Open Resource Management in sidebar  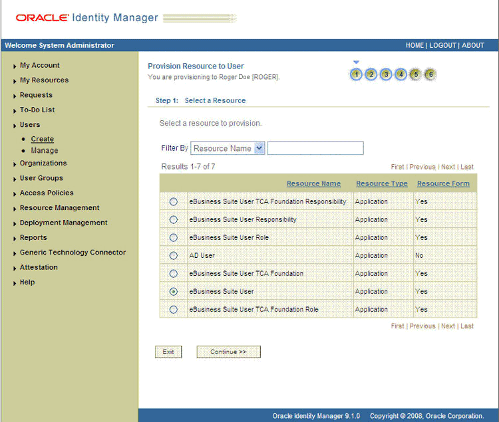(59, 208)
